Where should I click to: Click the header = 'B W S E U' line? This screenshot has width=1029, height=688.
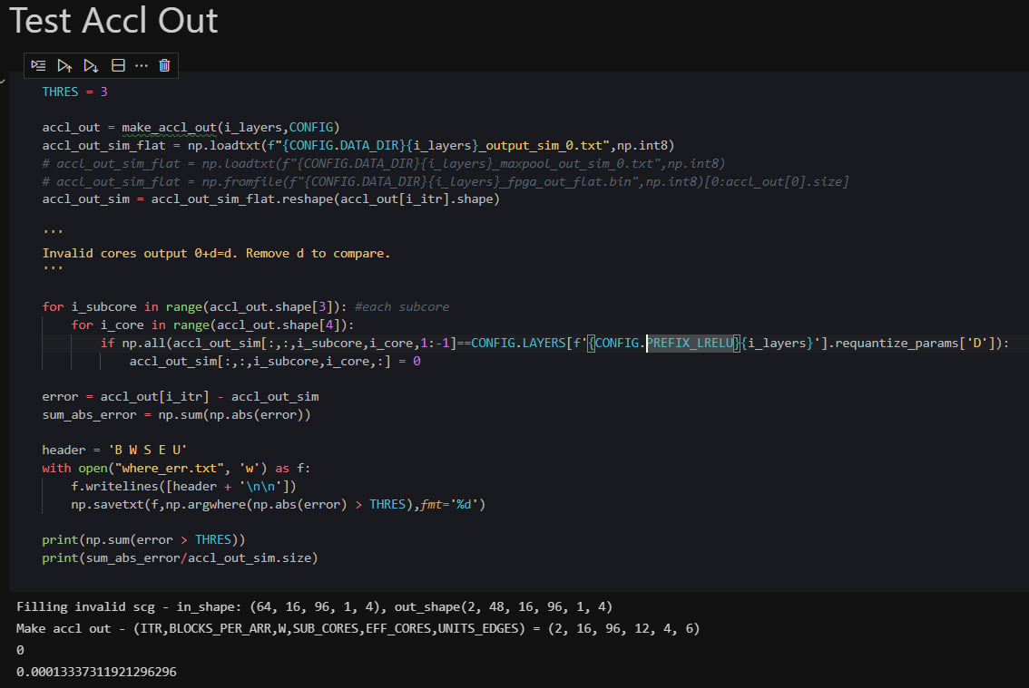click(114, 451)
